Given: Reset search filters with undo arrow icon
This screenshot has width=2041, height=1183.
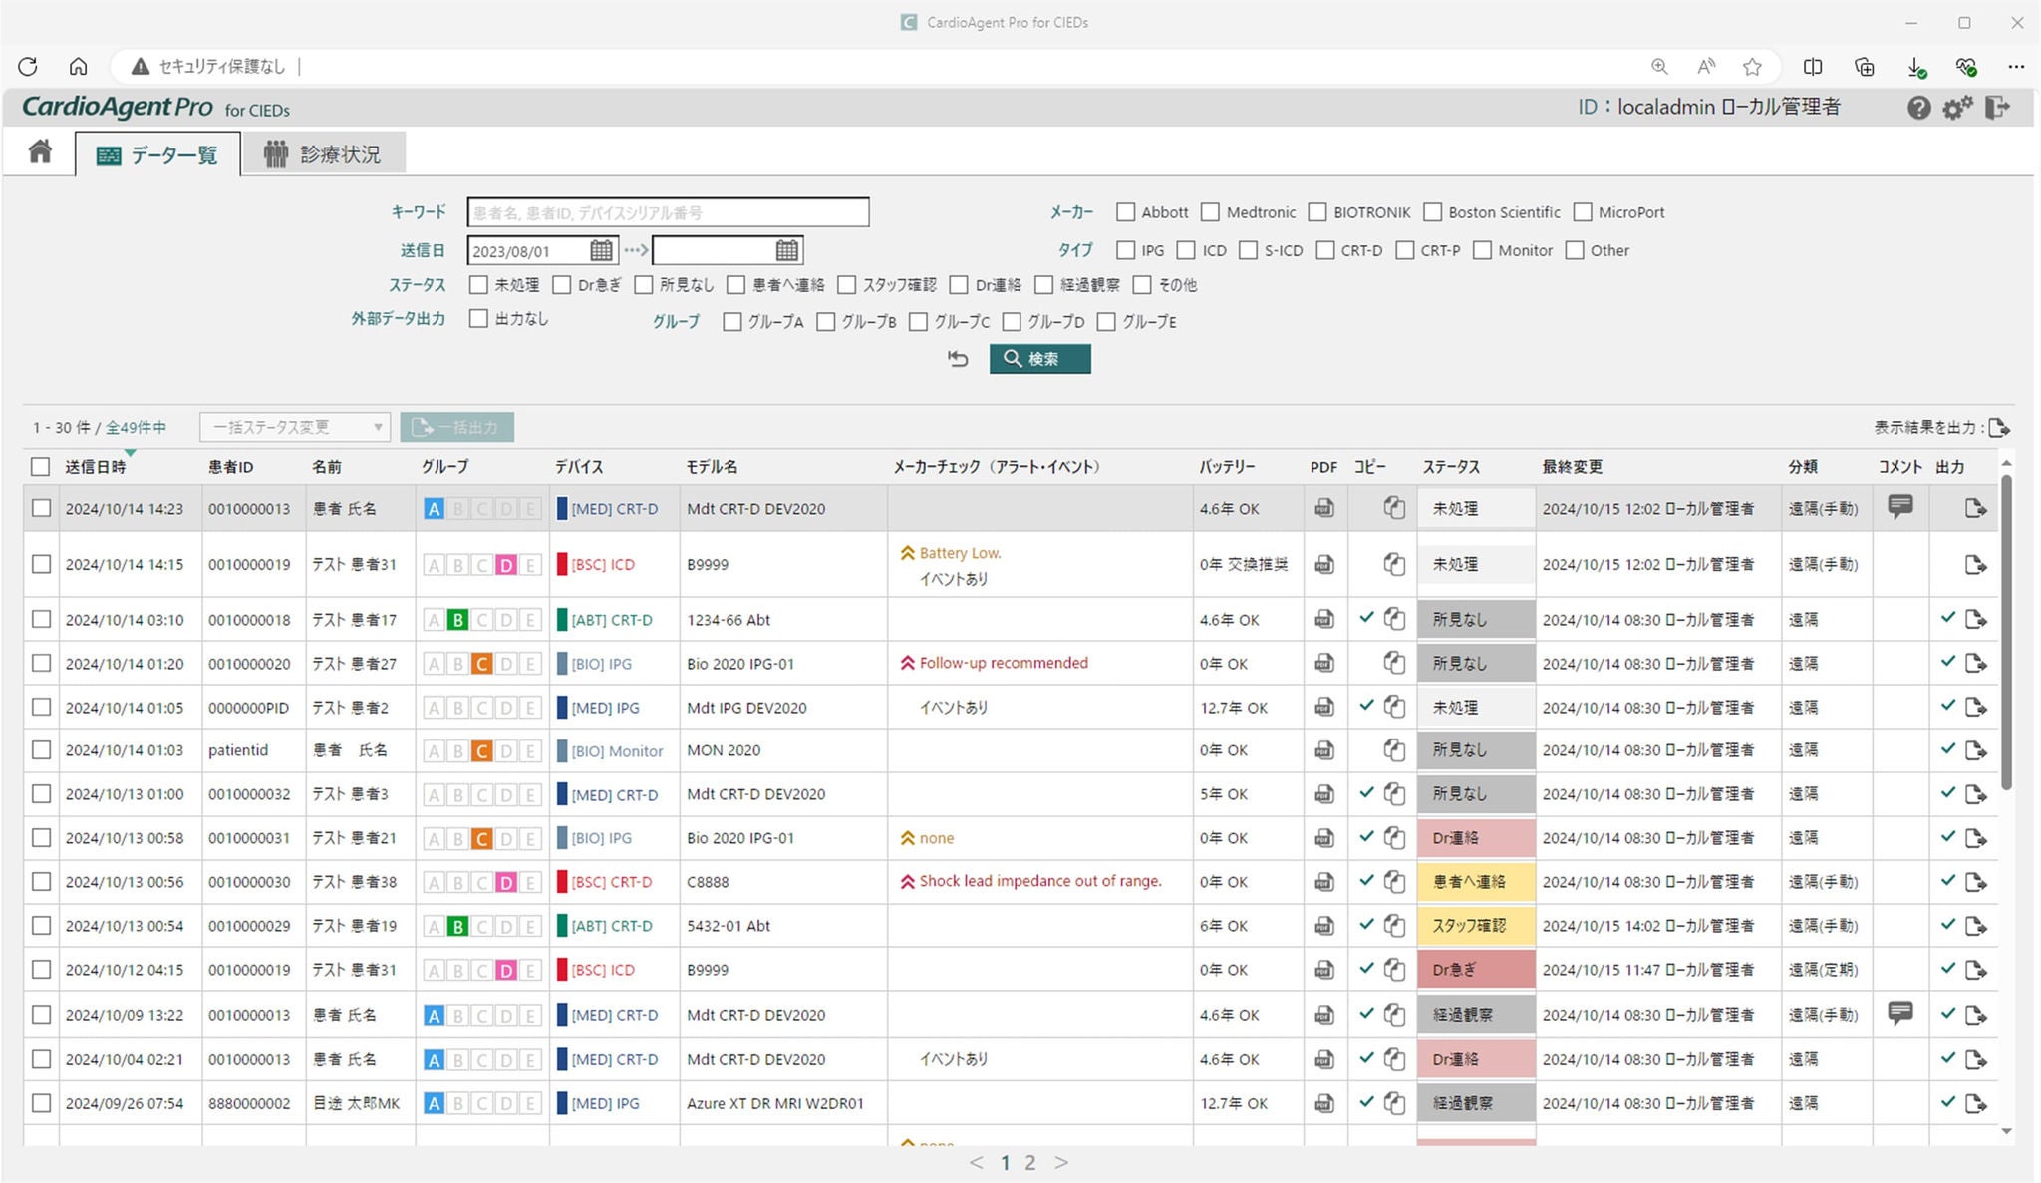Looking at the screenshot, I should point(958,359).
